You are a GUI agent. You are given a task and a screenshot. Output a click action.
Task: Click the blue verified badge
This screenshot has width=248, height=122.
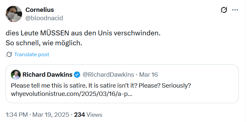77,75
